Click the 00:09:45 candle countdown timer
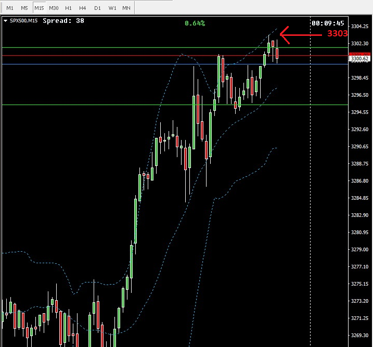Screen dimensions: 373x347 328,23
